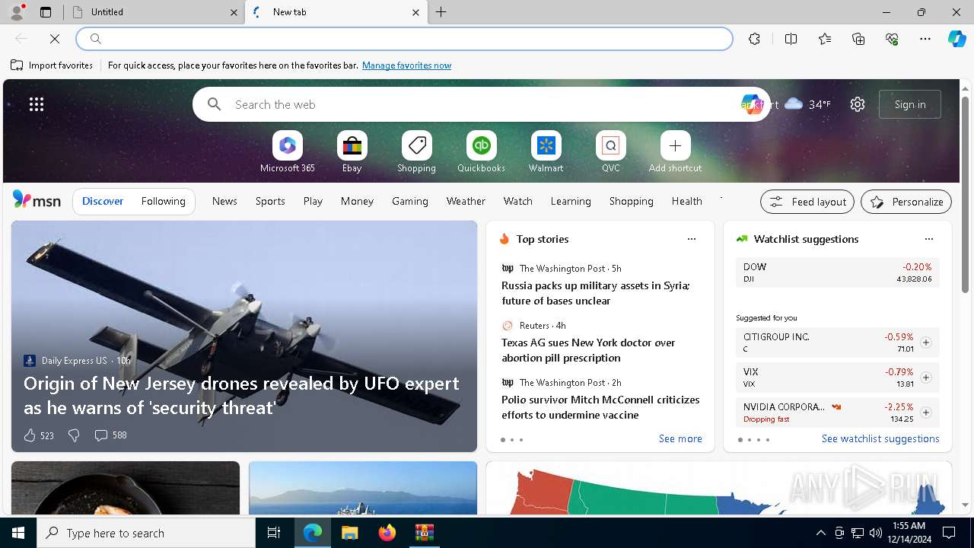974x548 pixels.
Task: Click See watchlist suggestions link
Action: (x=880, y=438)
